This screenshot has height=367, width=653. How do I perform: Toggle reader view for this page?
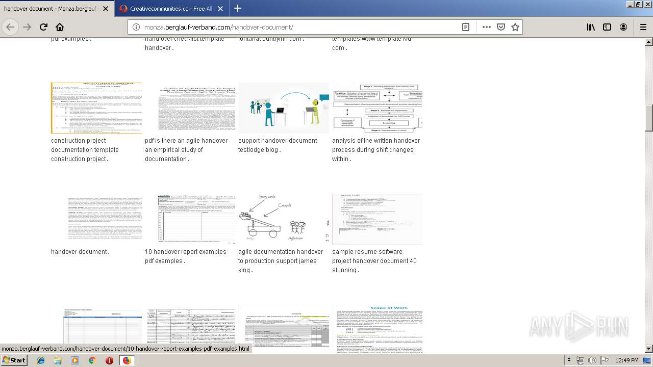click(x=466, y=27)
